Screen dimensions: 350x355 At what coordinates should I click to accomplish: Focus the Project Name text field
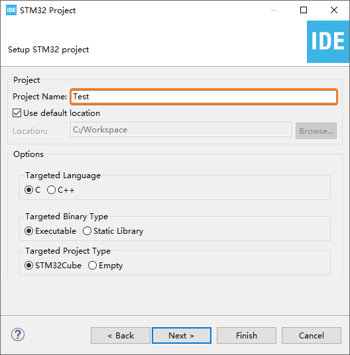(x=204, y=97)
